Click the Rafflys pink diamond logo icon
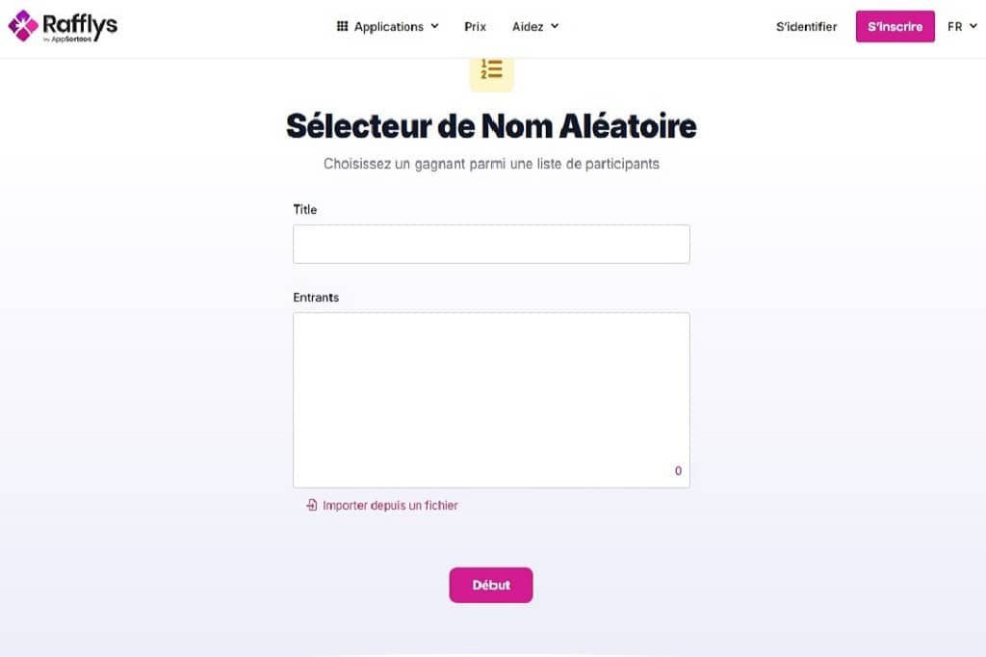This screenshot has height=657, width=986. click(24, 26)
